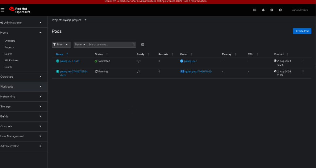Sort by the Ready column

pos(143,54)
